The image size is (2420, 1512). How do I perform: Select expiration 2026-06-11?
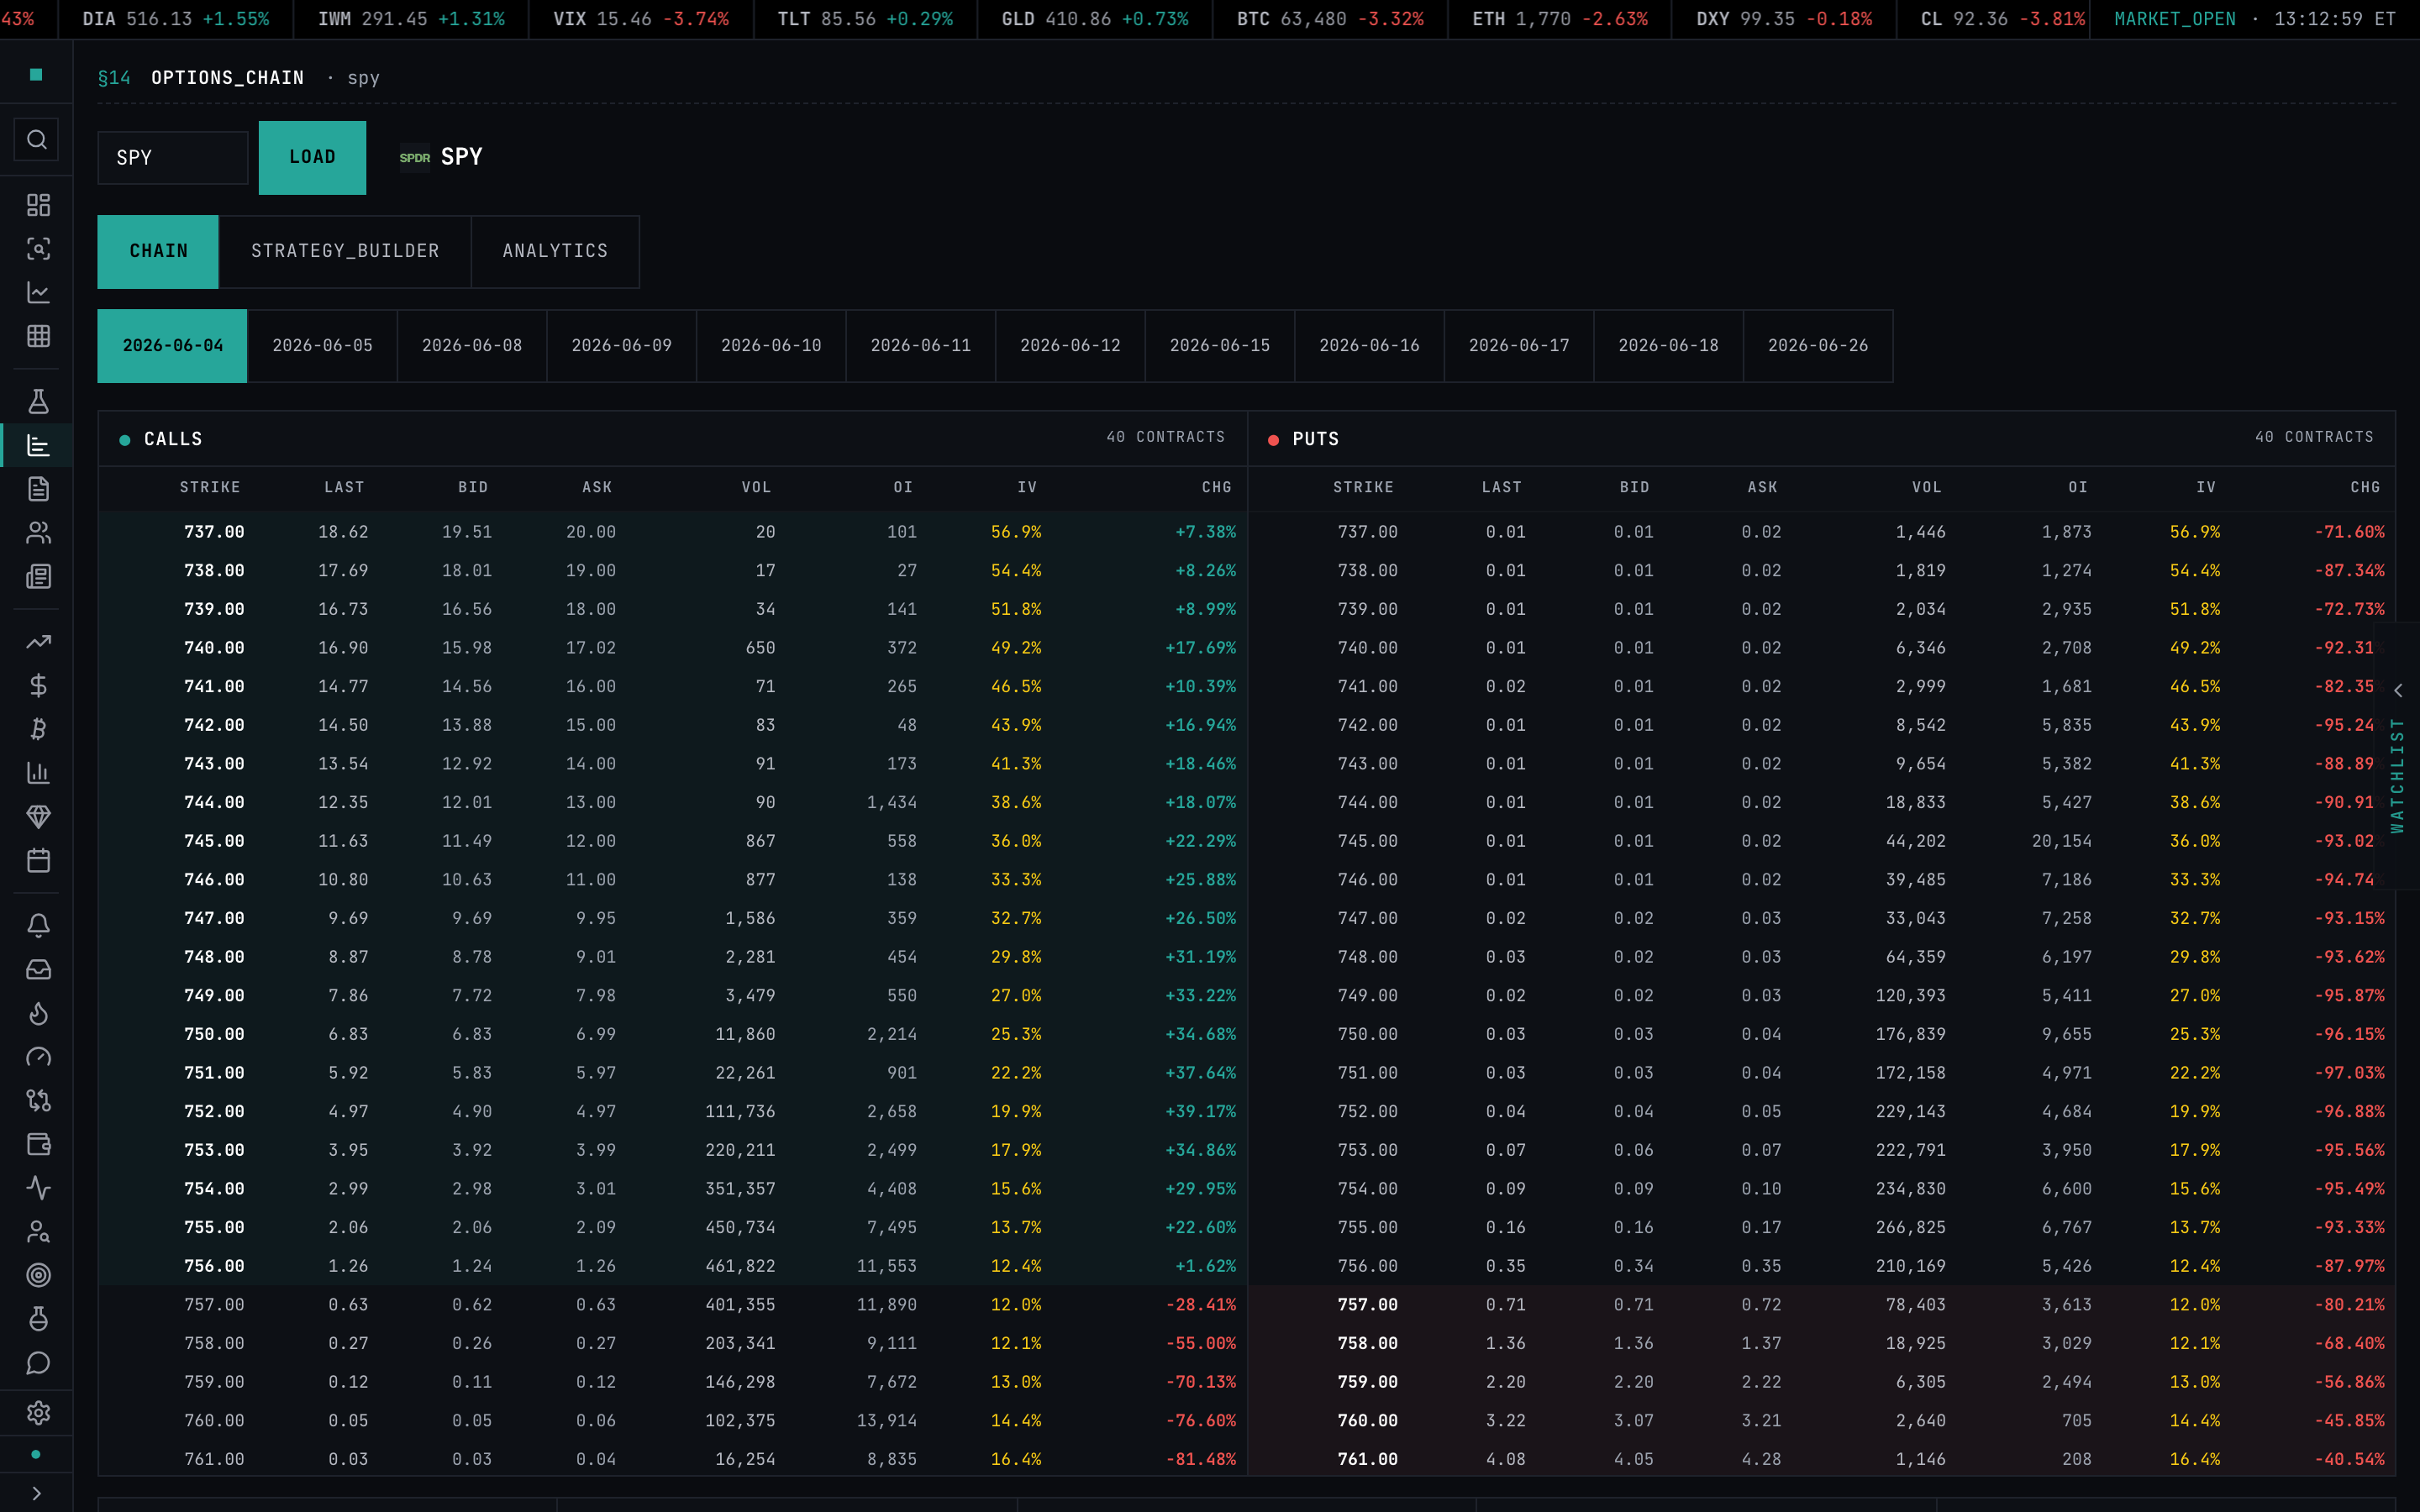click(921, 346)
